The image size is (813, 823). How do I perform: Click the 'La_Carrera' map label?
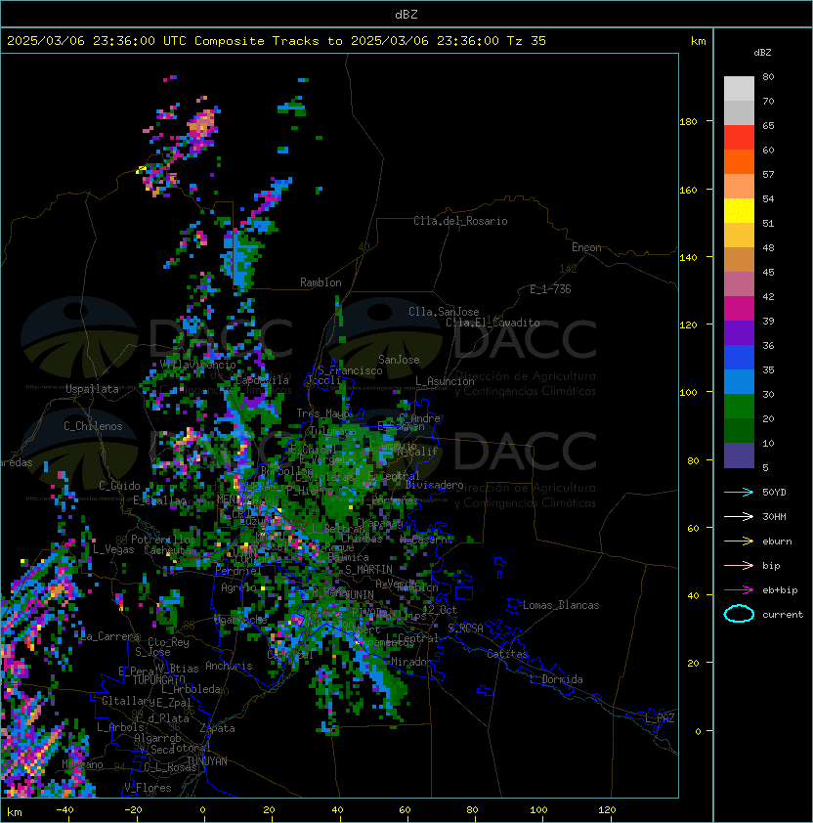[110, 636]
